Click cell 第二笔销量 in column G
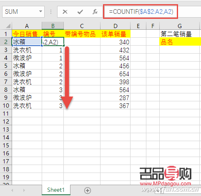Screen dimensions: 201x196 180,34
